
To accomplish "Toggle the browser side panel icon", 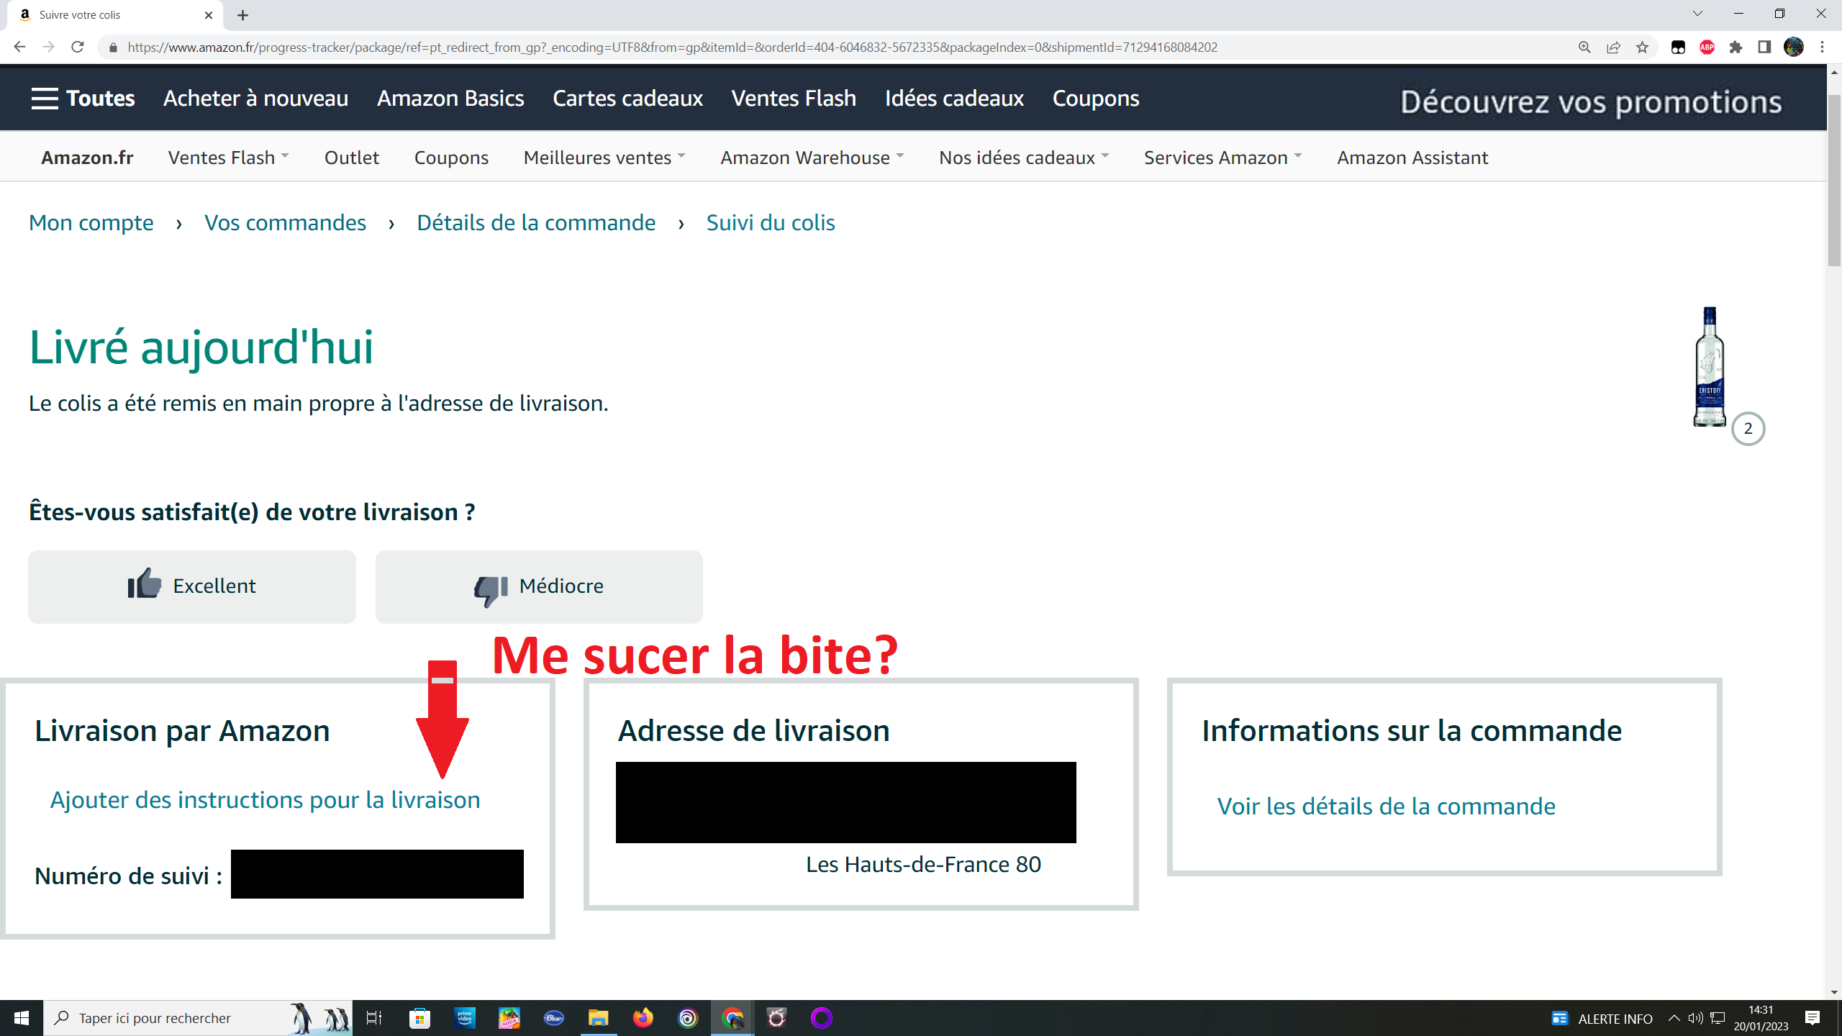I will click(x=1764, y=47).
